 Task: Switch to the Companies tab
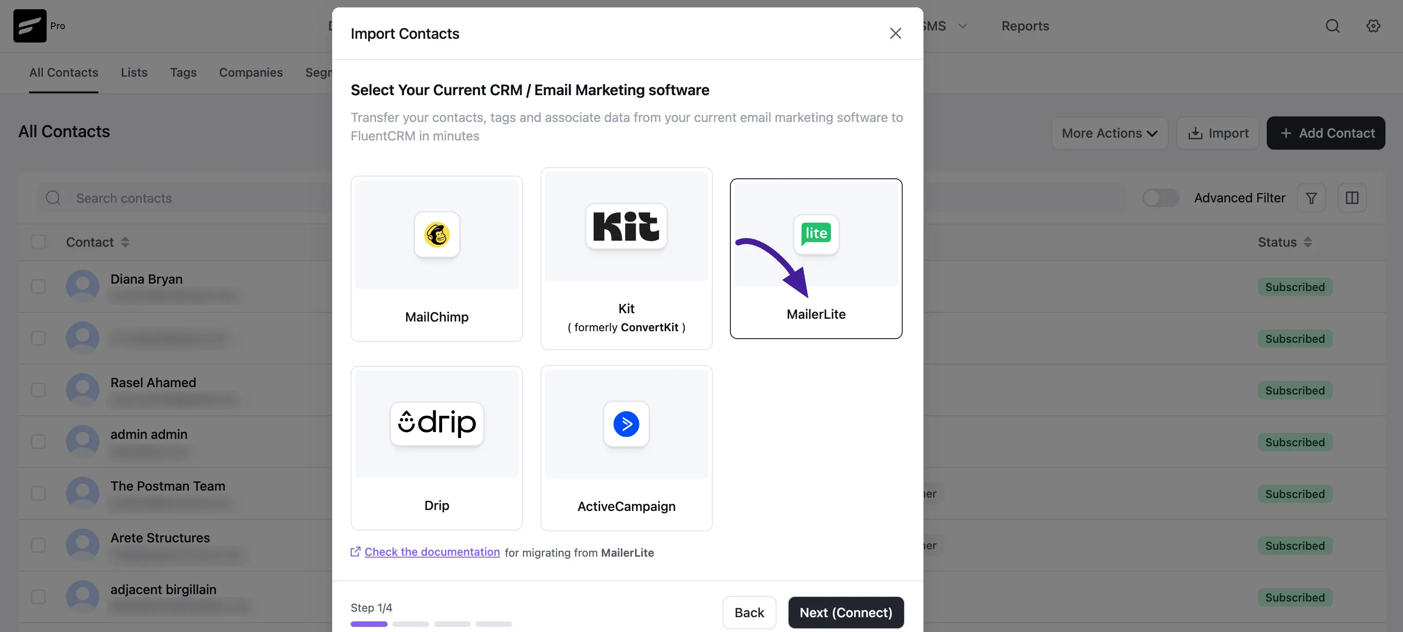click(x=250, y=73)
